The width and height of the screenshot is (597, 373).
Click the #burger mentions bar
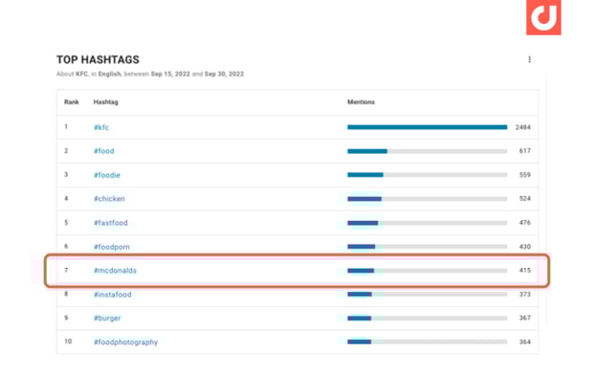pos(428,318)
